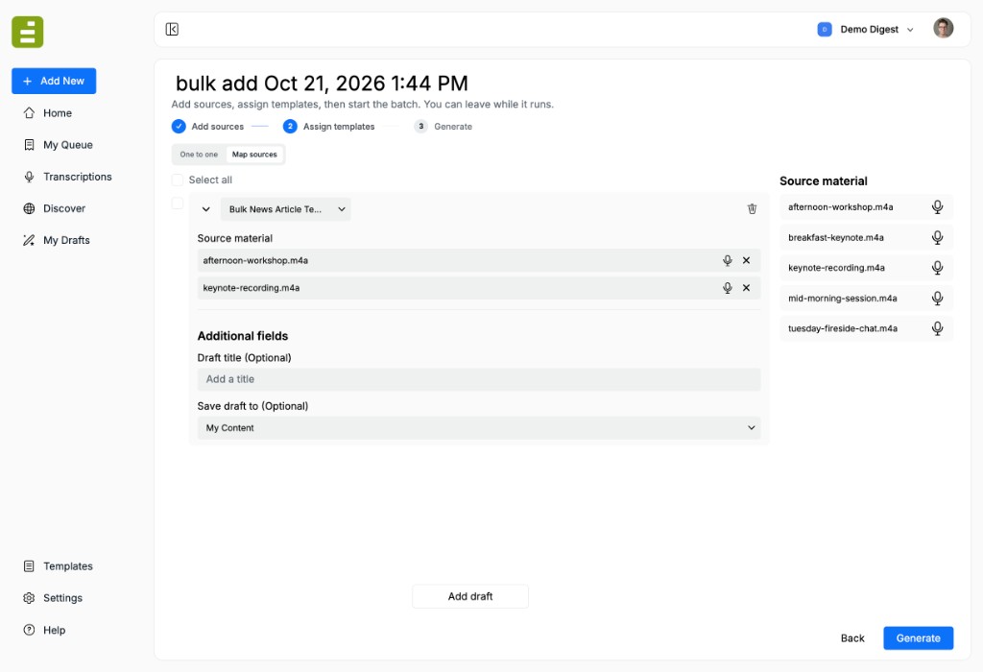Click the bulk add Oct 21, 2026 title
Screen dimensions: 983x672
tap(322, 83)
